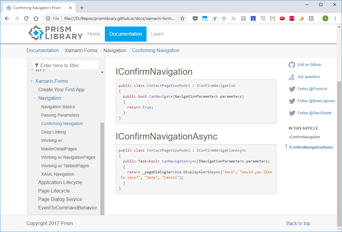Open Application Lifecycle page

tap(60, 182)
